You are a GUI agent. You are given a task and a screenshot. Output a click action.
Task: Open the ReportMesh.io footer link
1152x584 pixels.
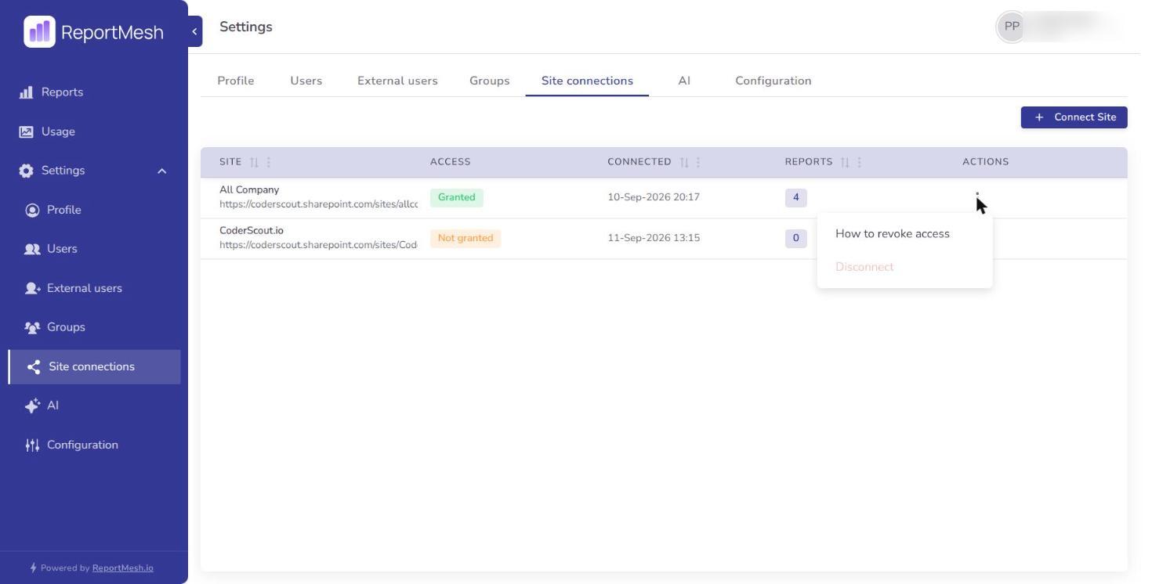click(x=123, y=568)
